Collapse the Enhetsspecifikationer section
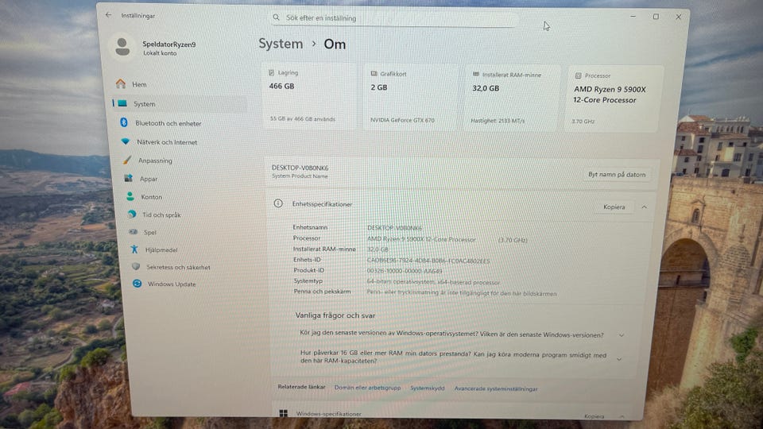The height and width of the screenshot is (429, 763). point(644,207)
